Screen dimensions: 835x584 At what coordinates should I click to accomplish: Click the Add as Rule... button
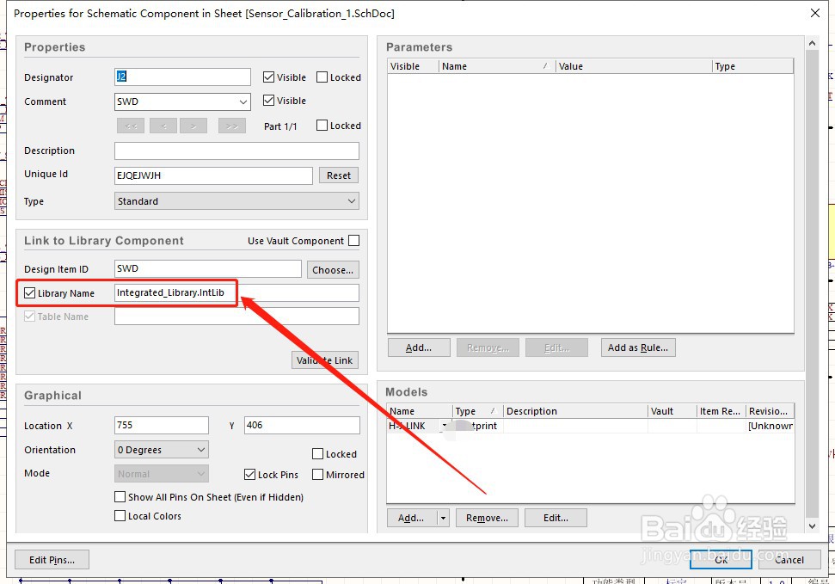[x=638, y=348]
